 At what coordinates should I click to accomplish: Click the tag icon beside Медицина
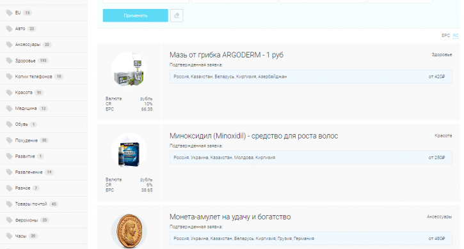pyautogui.click(x=9, y=109)
